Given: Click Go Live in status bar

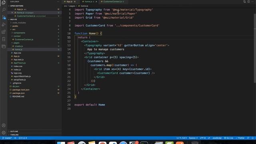Looking at the screenshot, I should pyautogui.click(x=228, y=138).
